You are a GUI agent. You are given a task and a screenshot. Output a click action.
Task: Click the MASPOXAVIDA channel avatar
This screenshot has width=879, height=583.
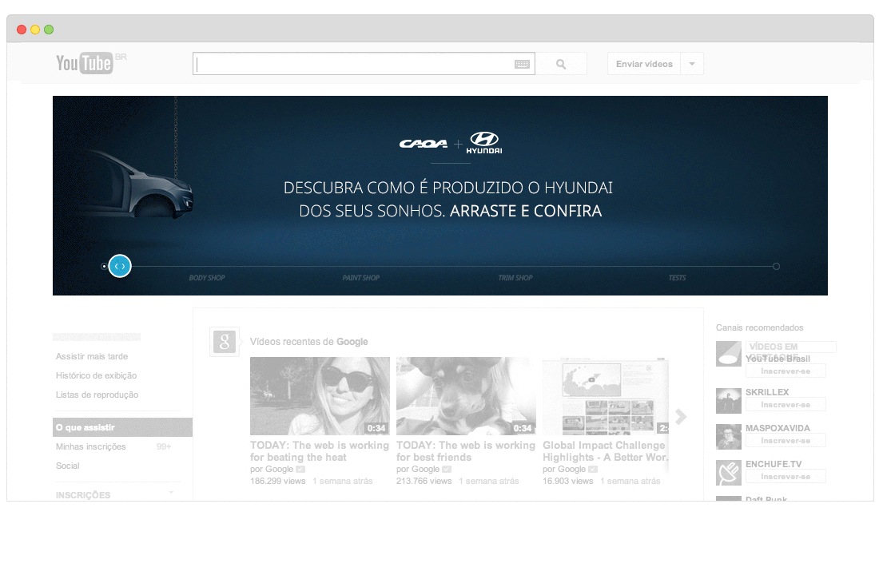pos(729,437)
